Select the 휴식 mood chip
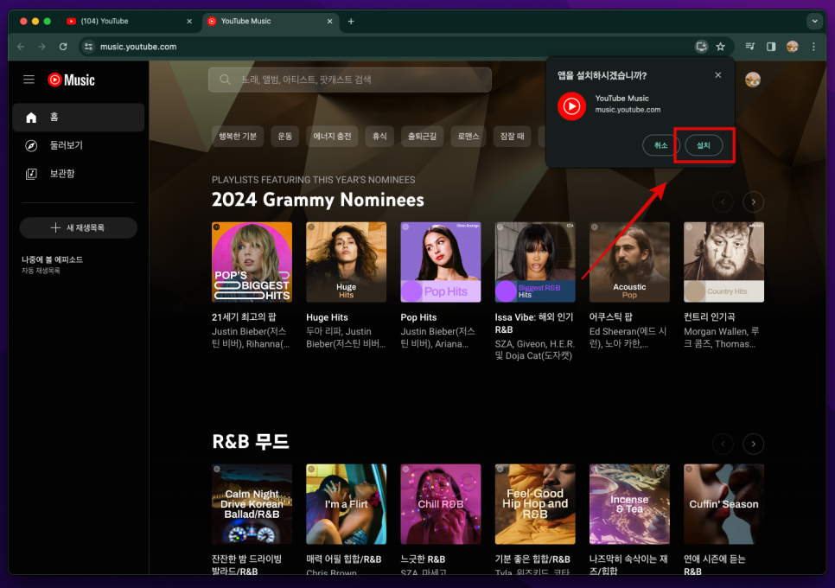 pos(379,137)
